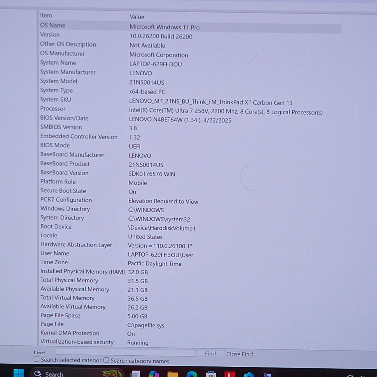Open the Windows Start menu icon

coord(19,373)
